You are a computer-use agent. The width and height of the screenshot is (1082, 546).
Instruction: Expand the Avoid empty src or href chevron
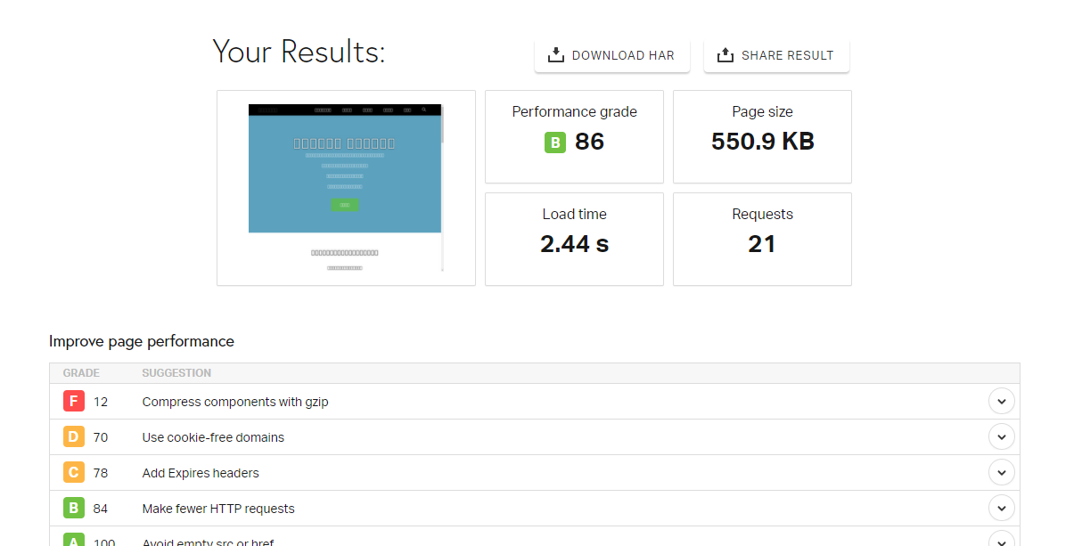click(1001, 540)
